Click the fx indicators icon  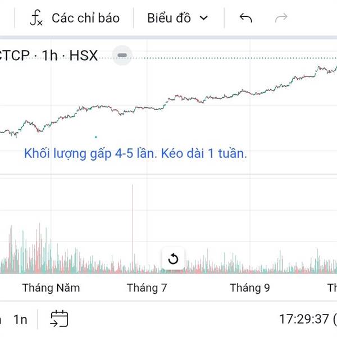tap(36, 19)
